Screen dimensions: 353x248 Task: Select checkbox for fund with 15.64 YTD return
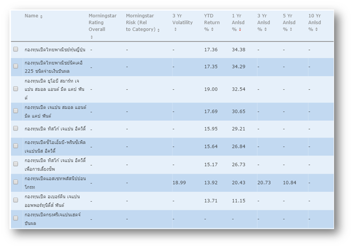tap(16, 146)
